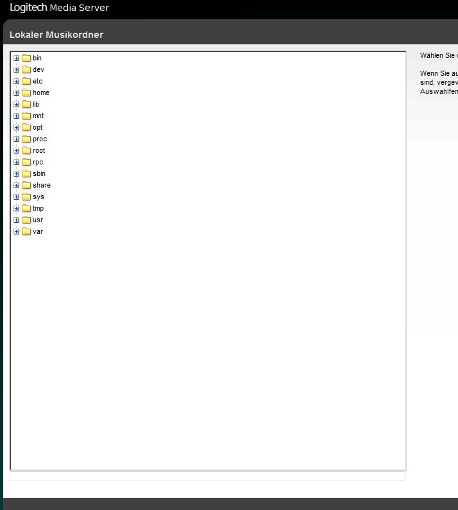Select the proc folder label
Image resolution: width=458 pixels, height=510 pixels.
click(x=40, y=139)
